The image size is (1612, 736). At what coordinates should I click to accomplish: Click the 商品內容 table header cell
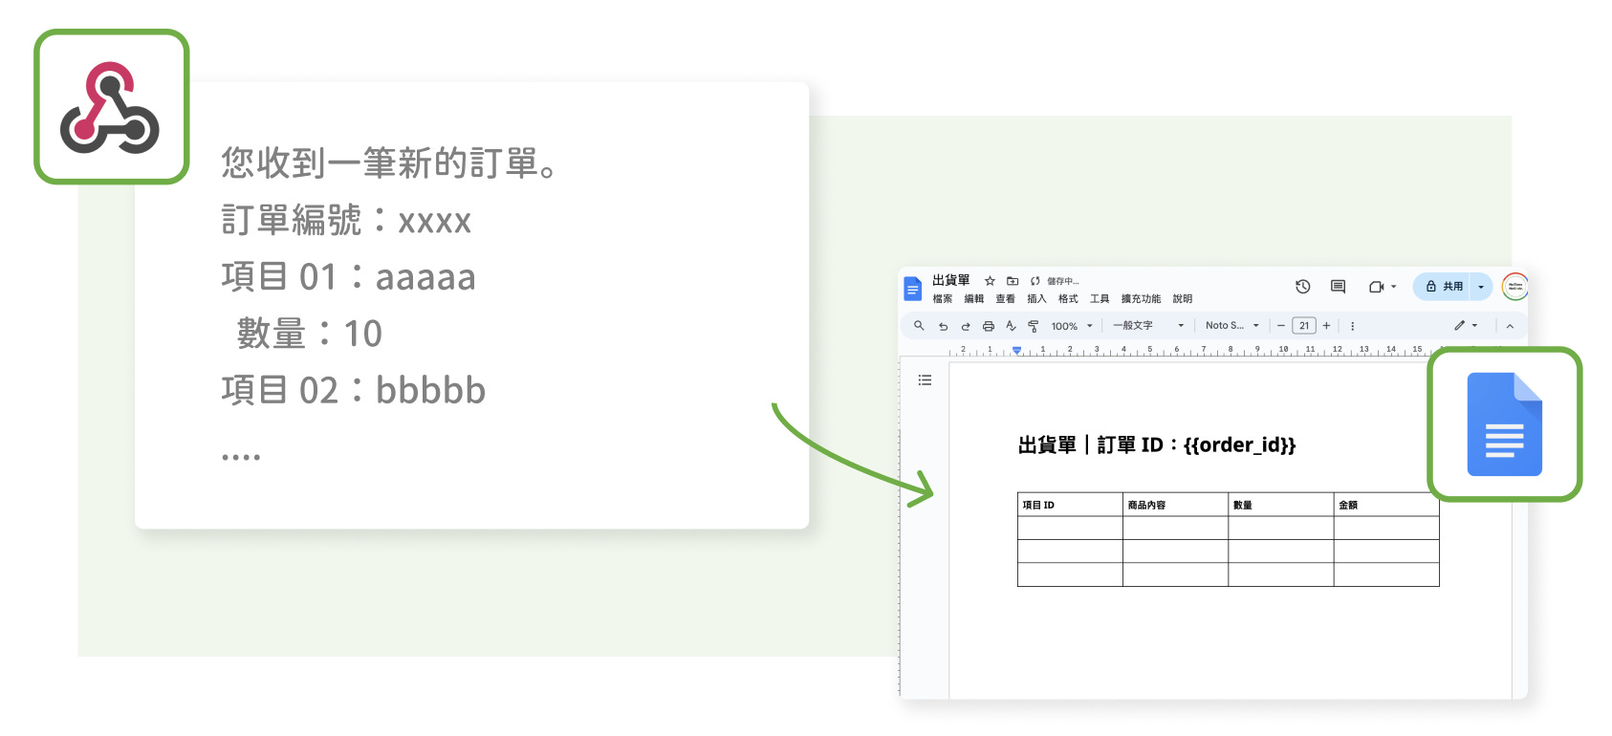(x=1175, y=505)
